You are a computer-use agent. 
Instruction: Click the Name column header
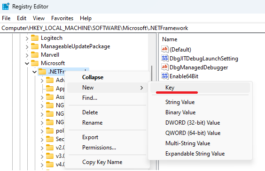coord(170,39)
